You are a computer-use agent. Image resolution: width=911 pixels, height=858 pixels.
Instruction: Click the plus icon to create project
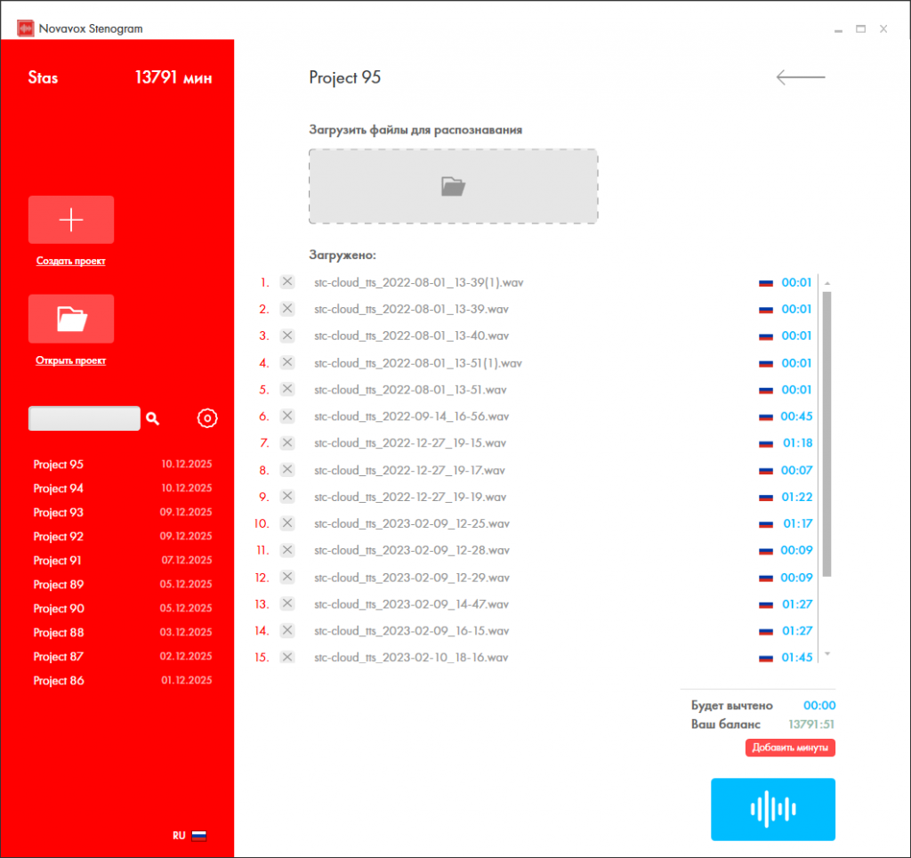(x=71, y=220)
